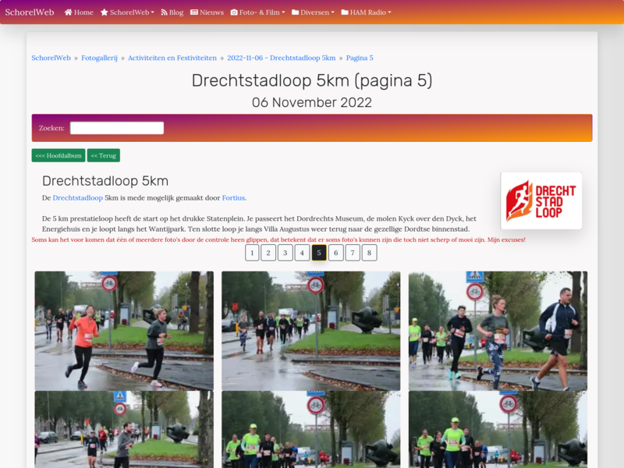Go to gallery page 3
The image size is (624, 468).
click(x=285, y=253)
